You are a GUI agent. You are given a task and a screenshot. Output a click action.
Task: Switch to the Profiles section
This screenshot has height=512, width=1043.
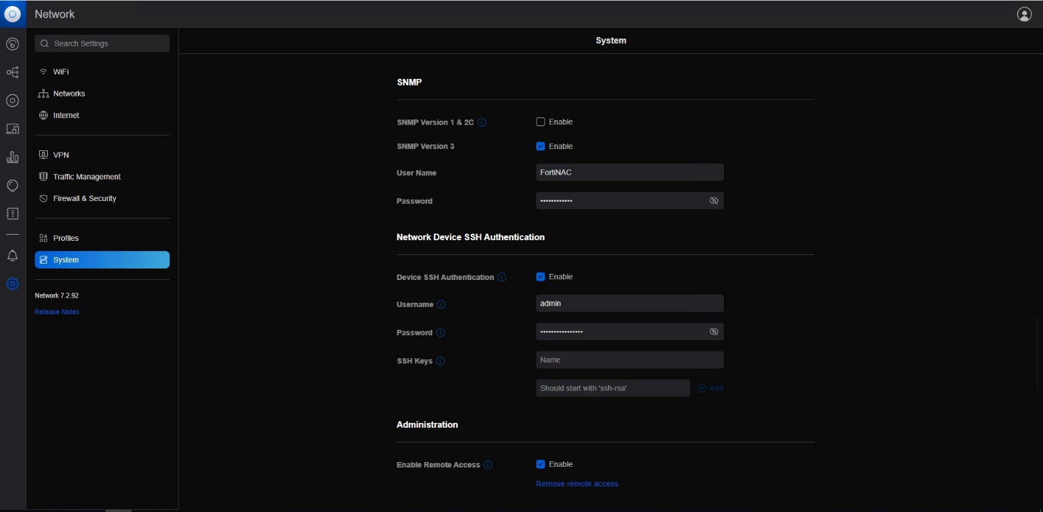[x=65, y=237]
